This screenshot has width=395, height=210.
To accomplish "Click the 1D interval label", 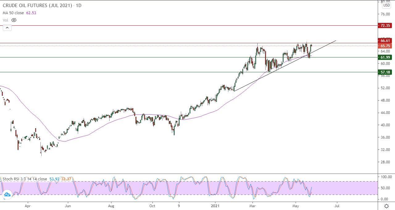I will 78,6.
